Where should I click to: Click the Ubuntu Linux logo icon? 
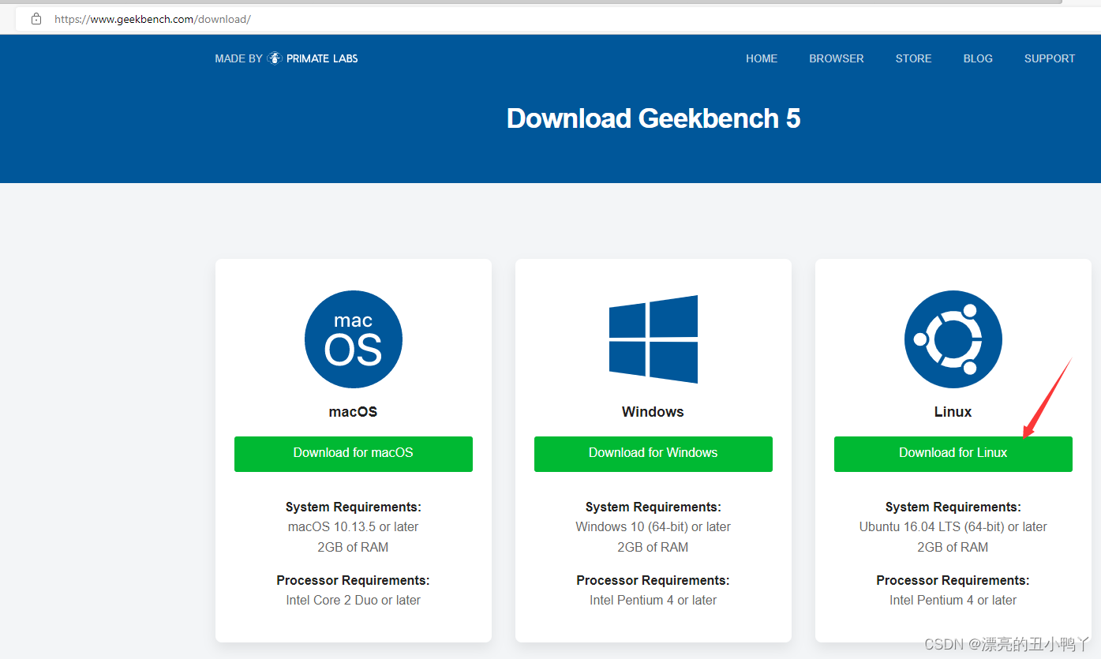pos(953,339)
